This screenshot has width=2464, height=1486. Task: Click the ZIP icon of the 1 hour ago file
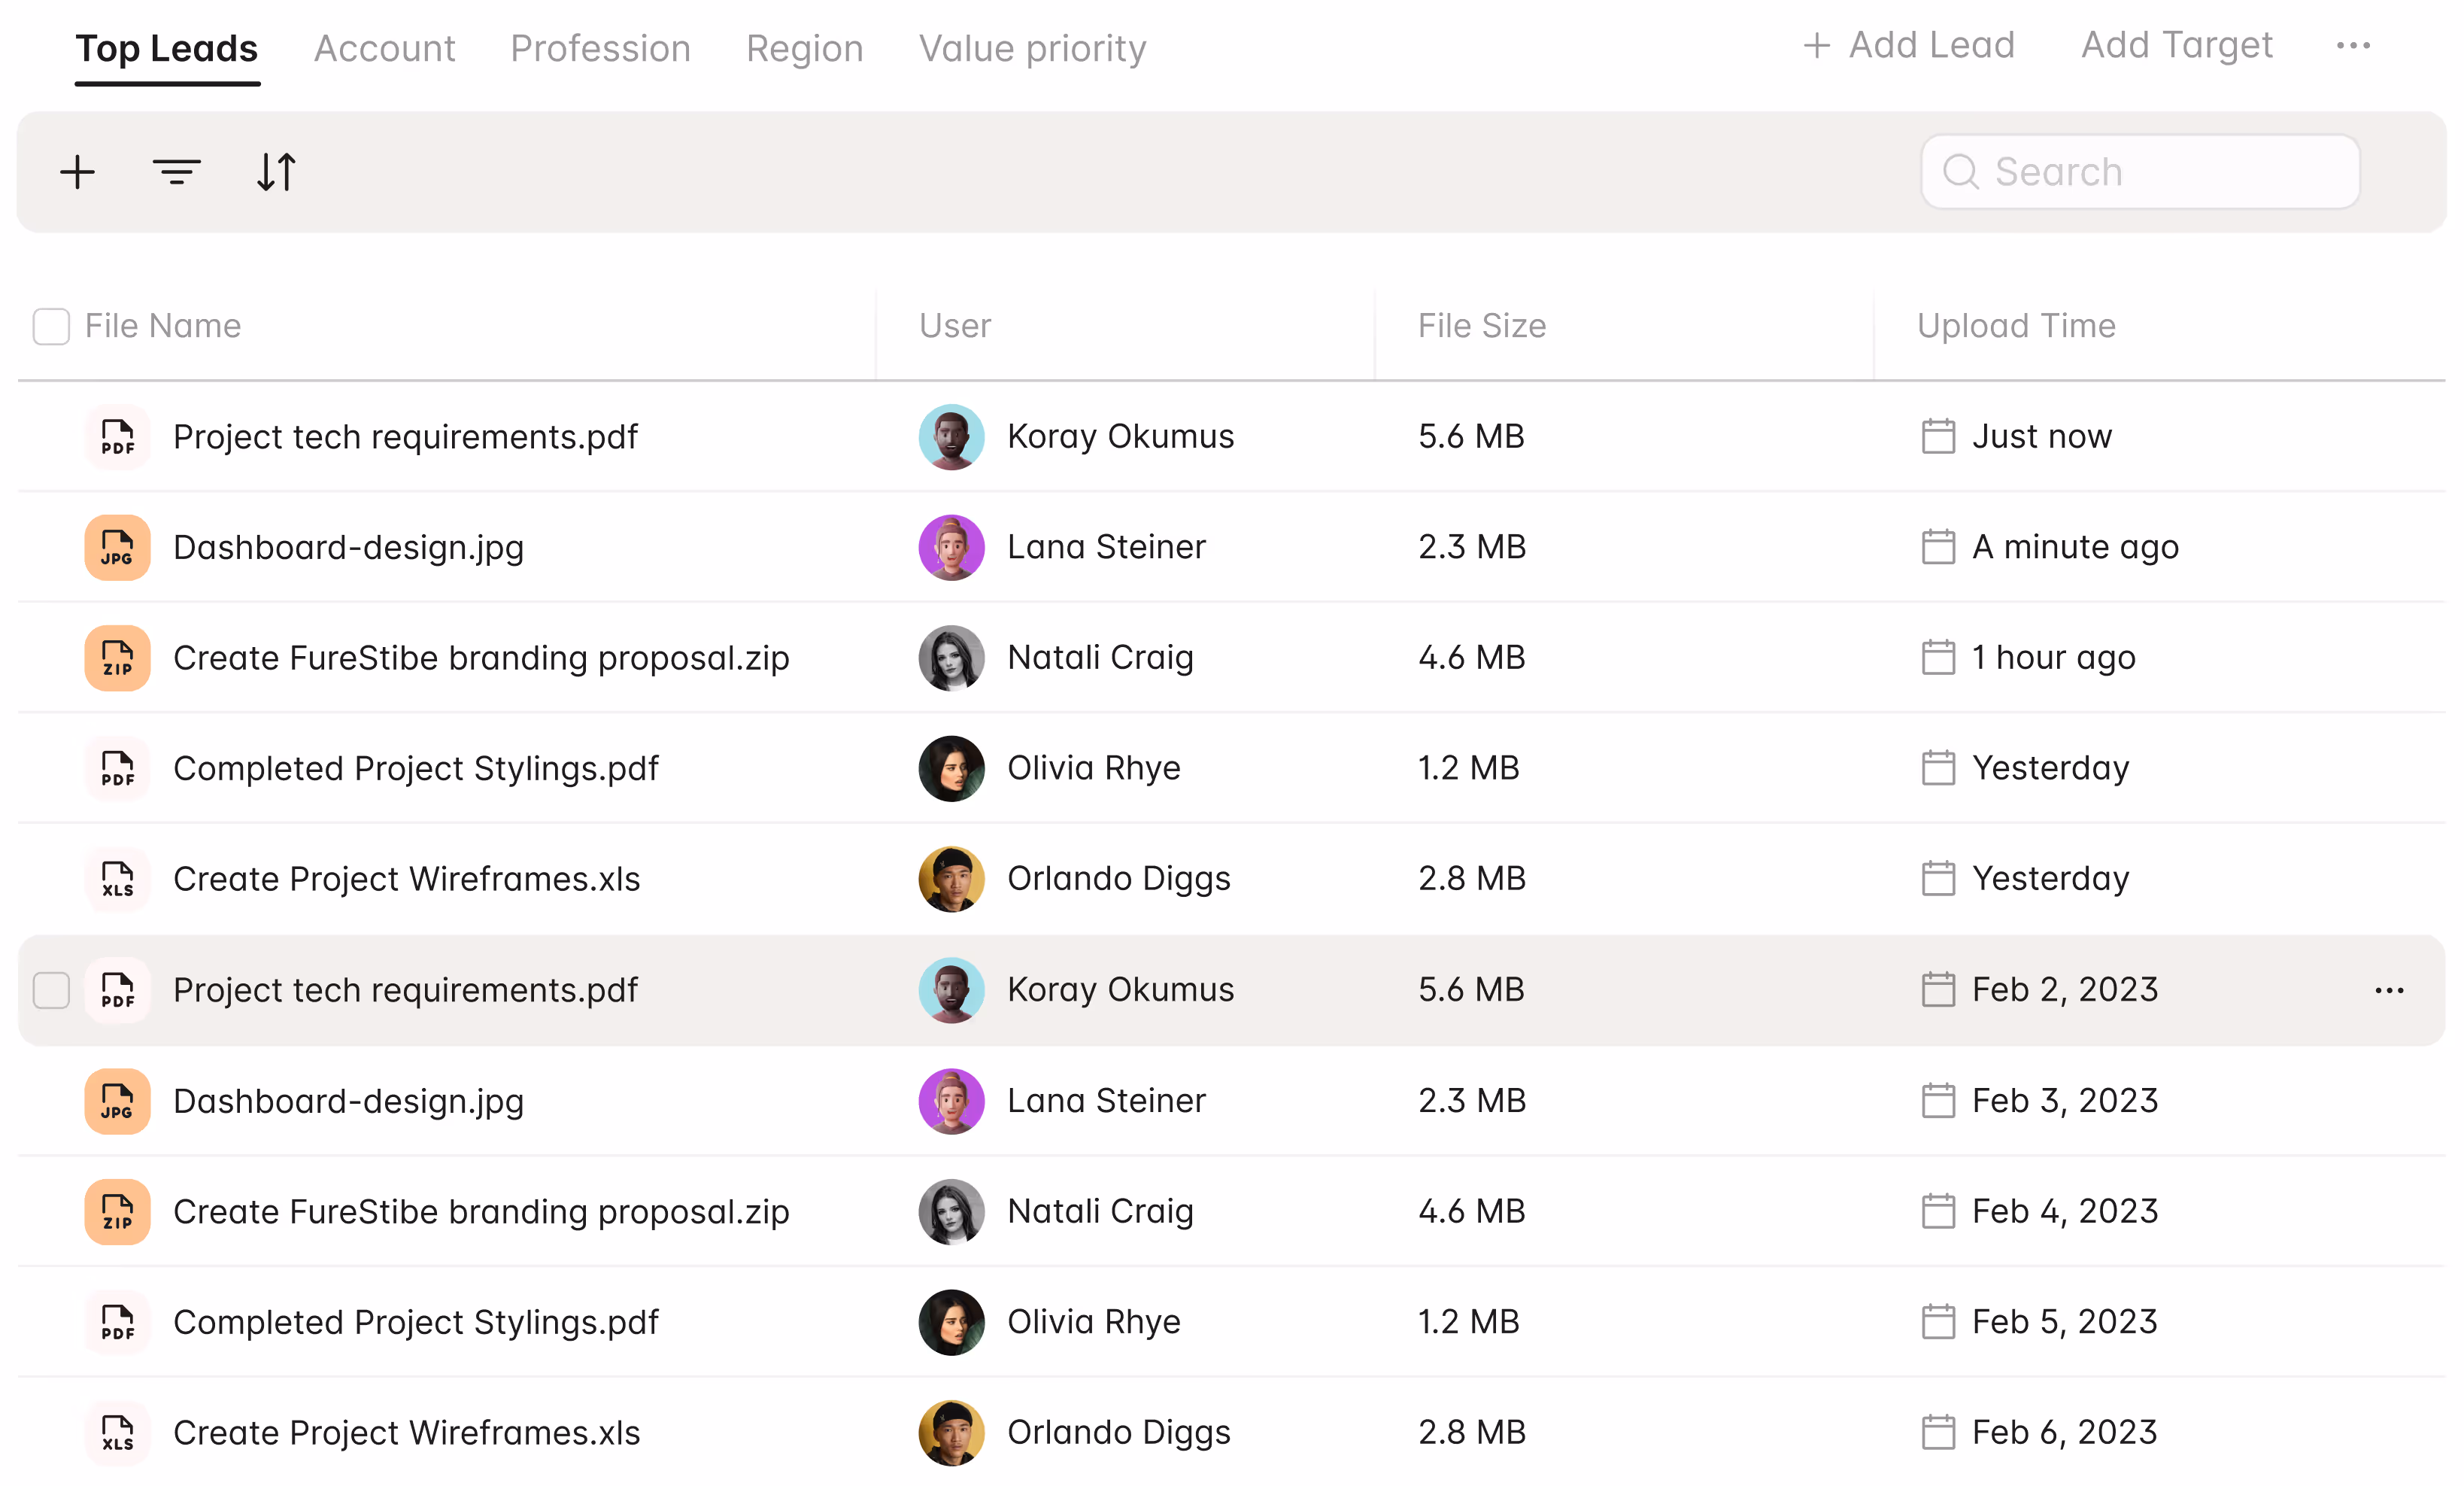[117, 658]
